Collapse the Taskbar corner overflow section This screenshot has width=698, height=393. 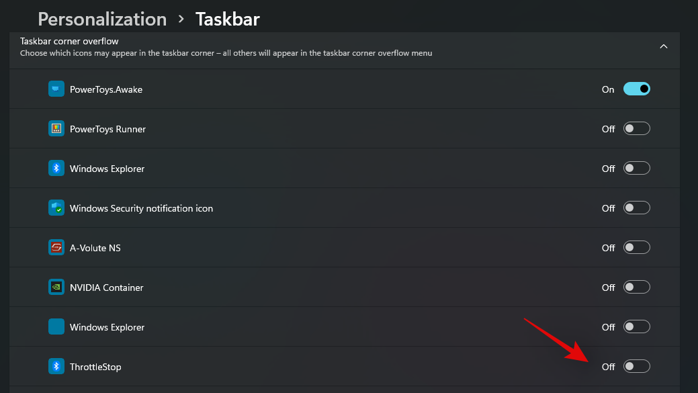664,46
